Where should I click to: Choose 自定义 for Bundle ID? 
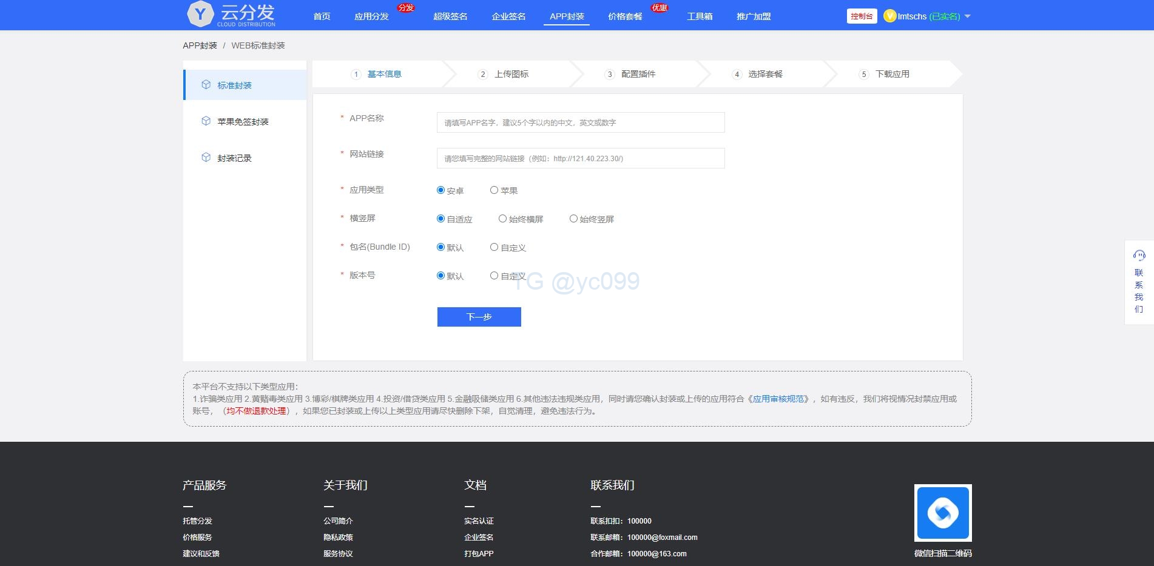494,247
